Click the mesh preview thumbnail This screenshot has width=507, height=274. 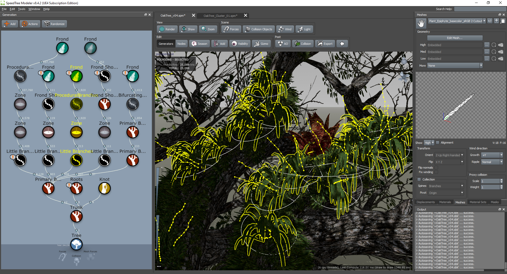click(x=461, y=105)
